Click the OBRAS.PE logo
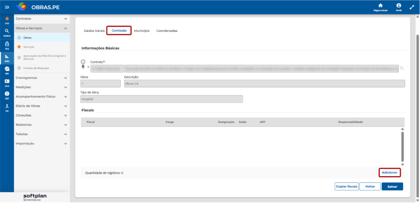Screen dimensions: 420x203 [38, 7]
